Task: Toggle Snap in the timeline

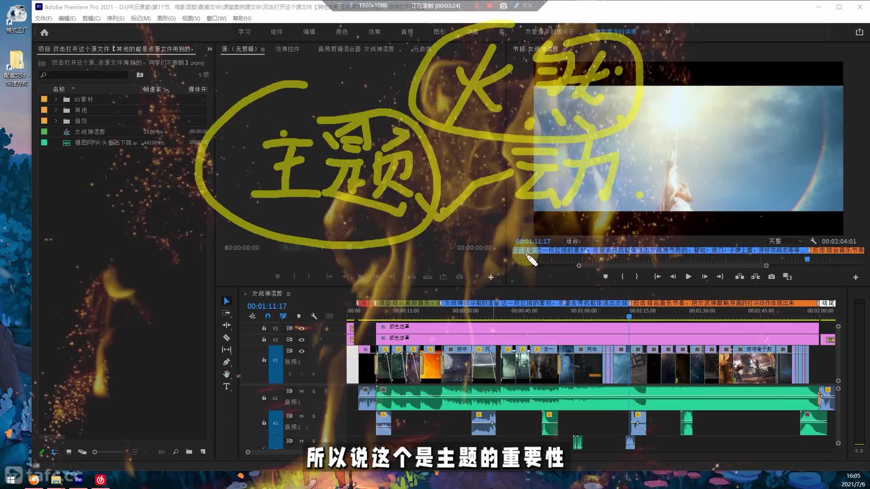Action: tap(268, 316)
